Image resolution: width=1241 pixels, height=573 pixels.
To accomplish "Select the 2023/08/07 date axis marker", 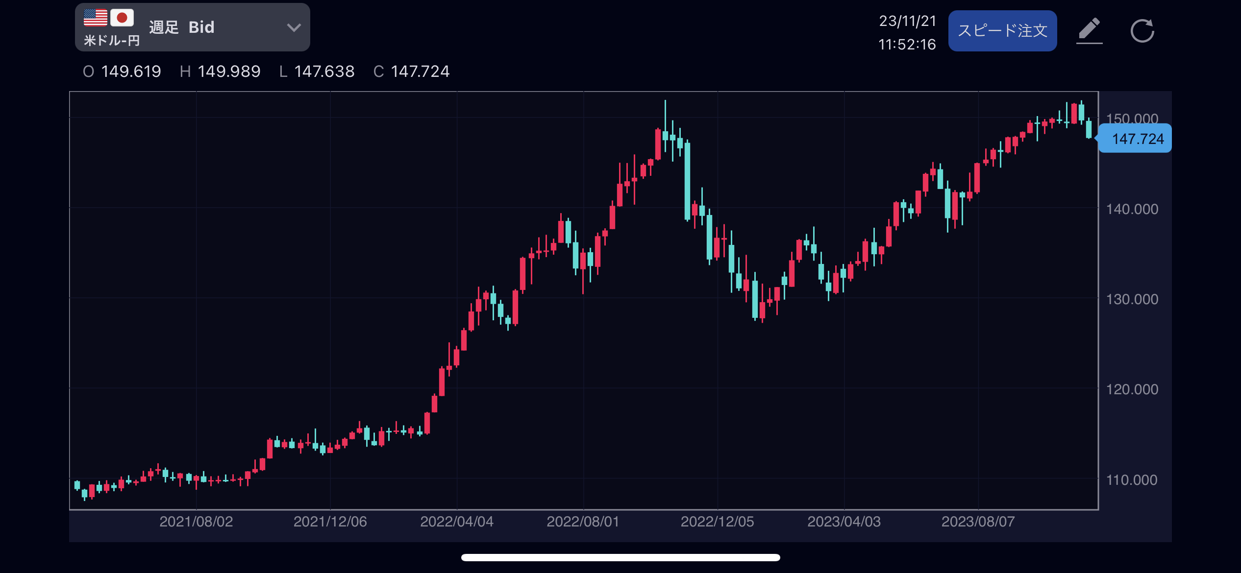I will coord(978,522).
